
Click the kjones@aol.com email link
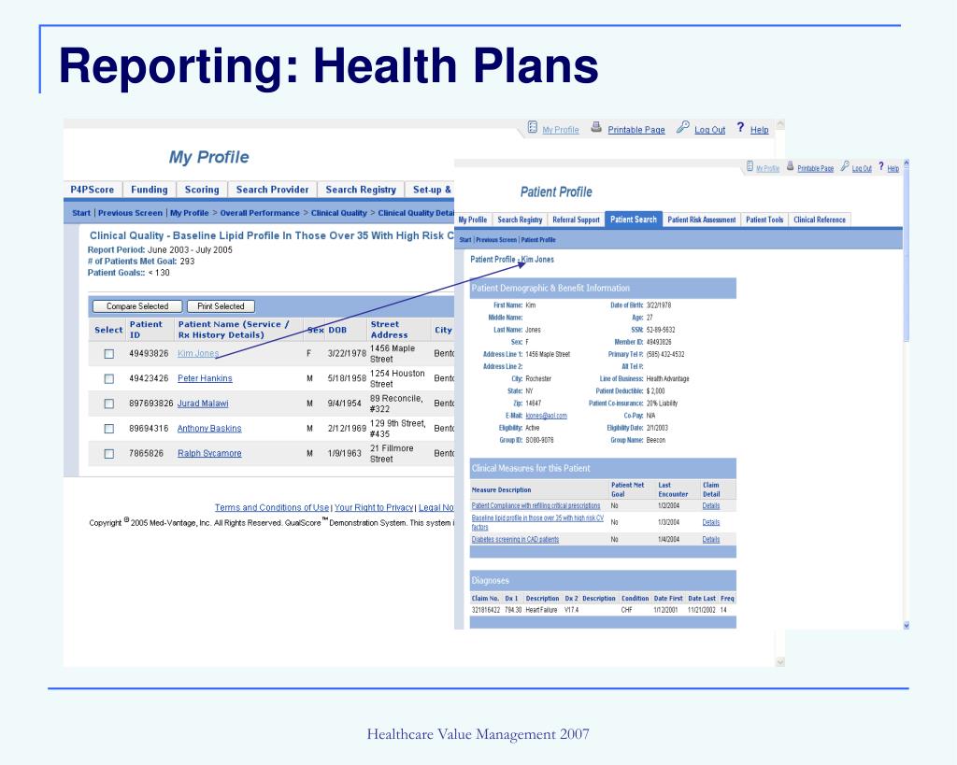tap(546, 416)
